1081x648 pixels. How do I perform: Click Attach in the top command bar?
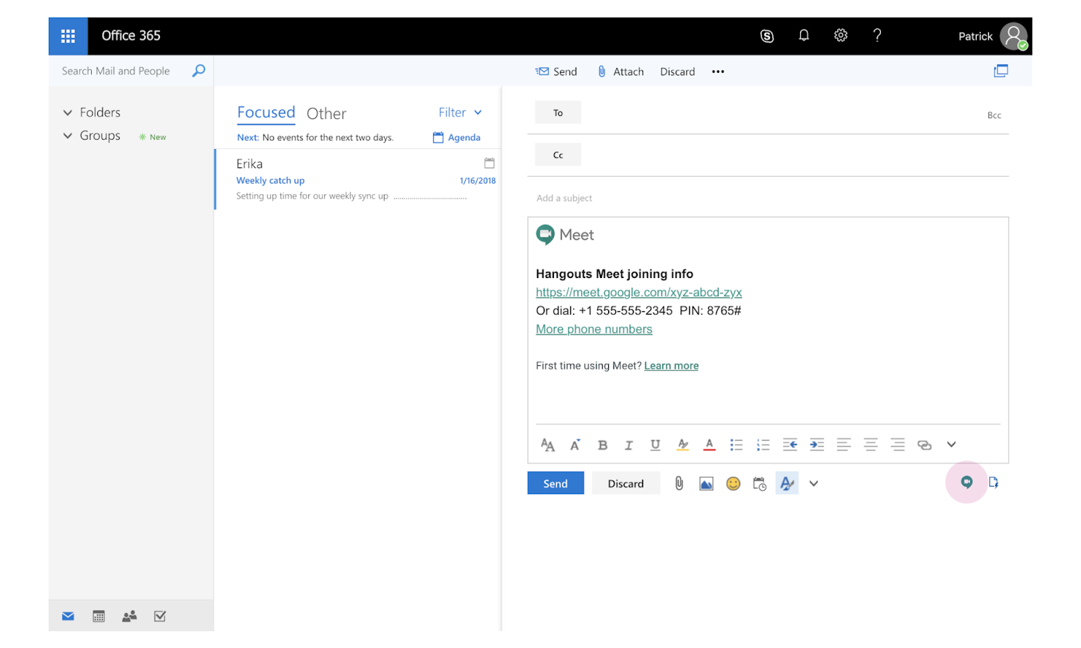621,72
